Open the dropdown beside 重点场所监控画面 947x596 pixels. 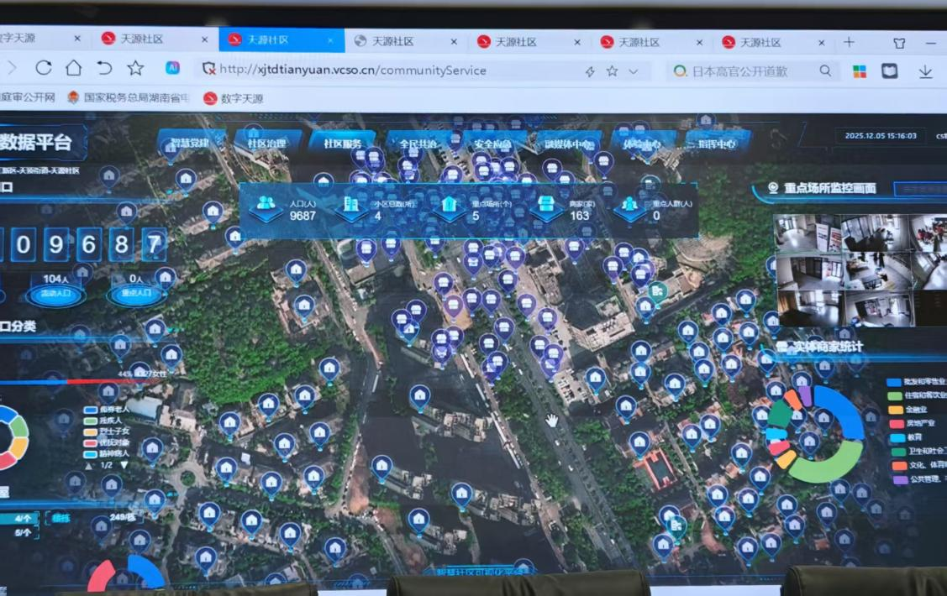(918, 189)
